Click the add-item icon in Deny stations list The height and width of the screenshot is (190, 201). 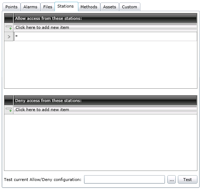[9, 110]
